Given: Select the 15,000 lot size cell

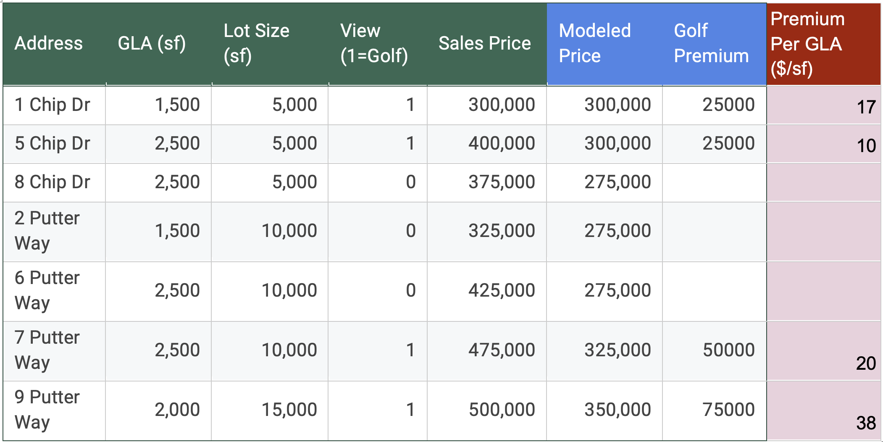Looking at the screenshot, I should point(289,410).
